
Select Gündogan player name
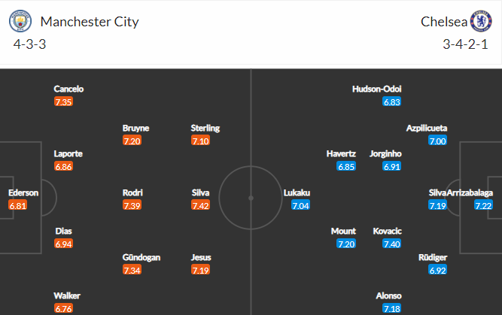click(x=141, y=257)
